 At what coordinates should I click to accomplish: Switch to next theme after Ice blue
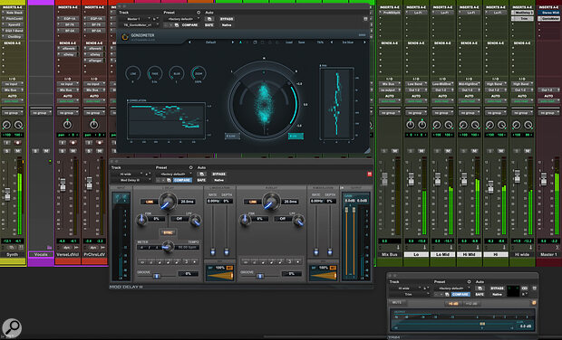click(x=364, y=42)
